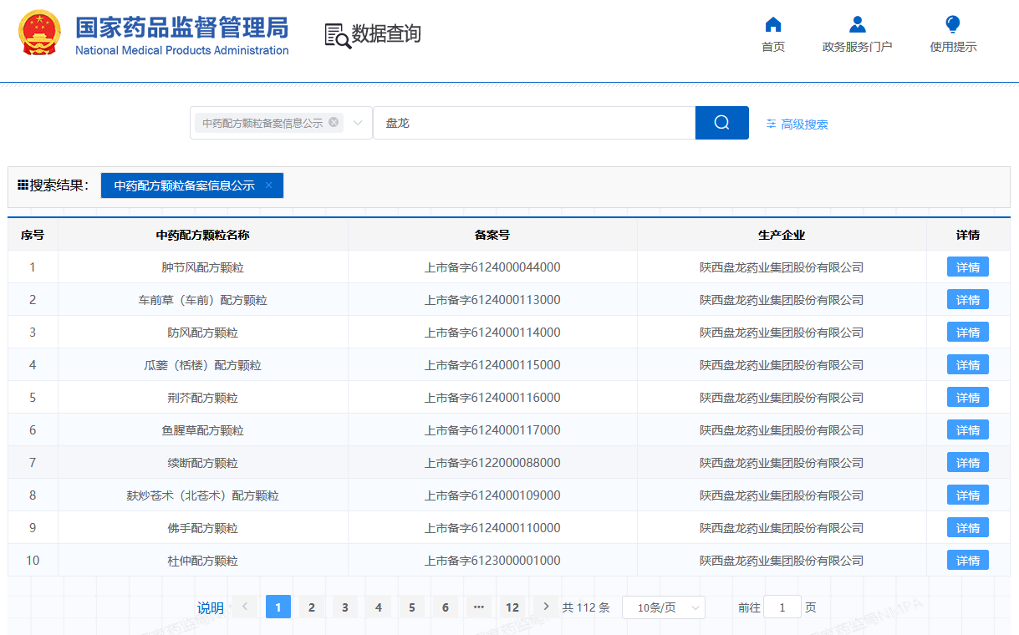Open the 10条/页 page size dropdown

663,607
